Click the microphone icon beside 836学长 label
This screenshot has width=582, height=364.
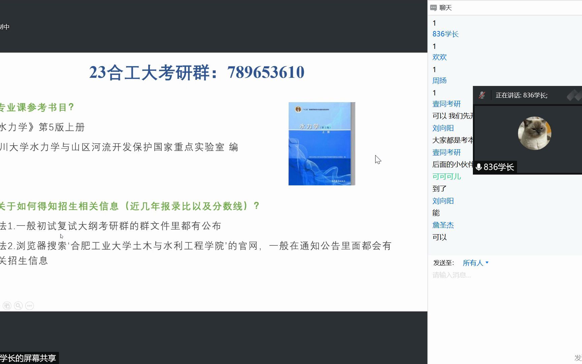(479, 167)
